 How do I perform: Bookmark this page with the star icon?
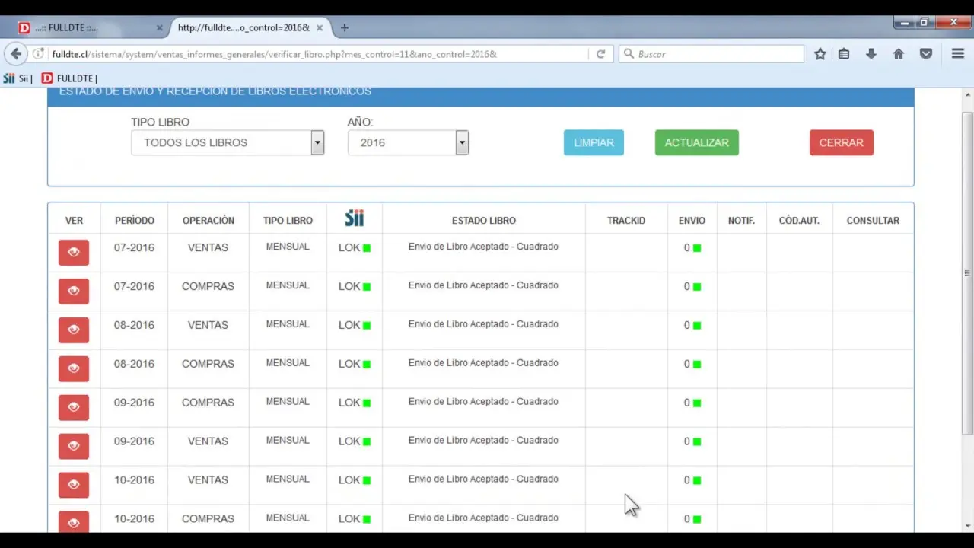point(820,54)
